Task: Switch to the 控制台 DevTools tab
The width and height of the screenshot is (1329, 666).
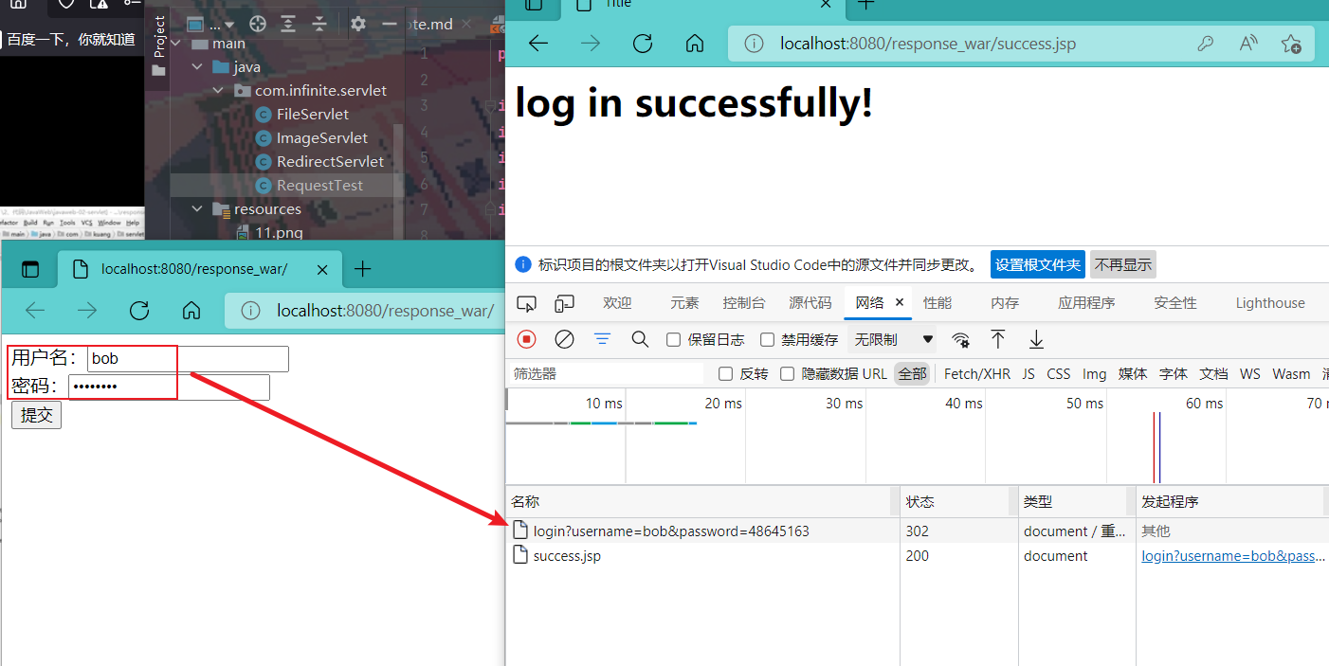Action: click(744, 303)
